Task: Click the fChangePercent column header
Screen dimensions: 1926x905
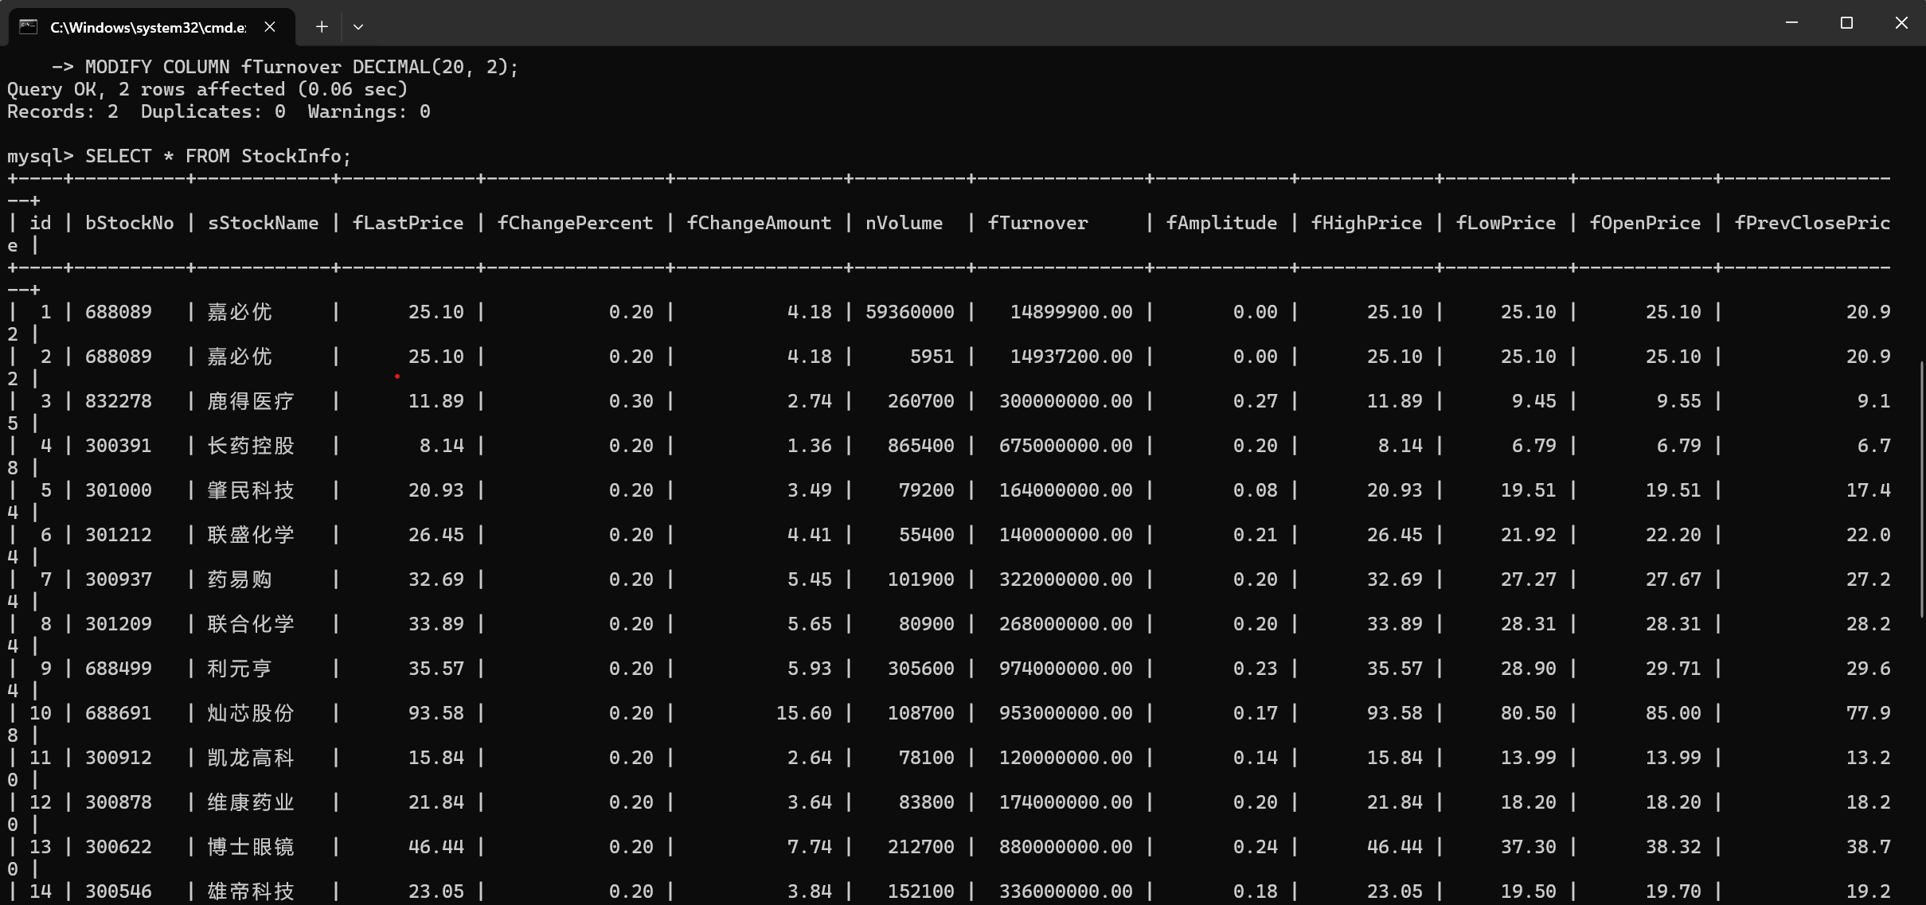Action: coord(575,223)
